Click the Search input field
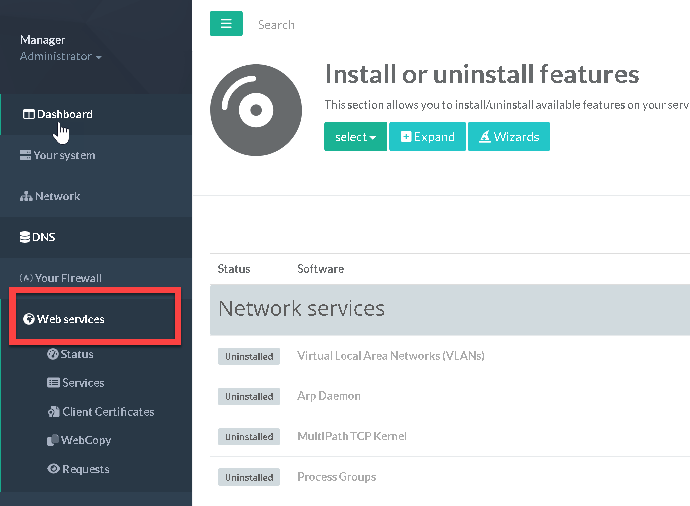Viewport: 690px width, 506px height. click(276, 25)
